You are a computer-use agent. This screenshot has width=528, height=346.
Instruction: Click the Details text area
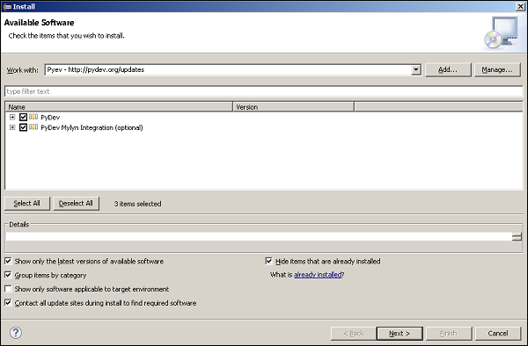click(x=259, y=236)
